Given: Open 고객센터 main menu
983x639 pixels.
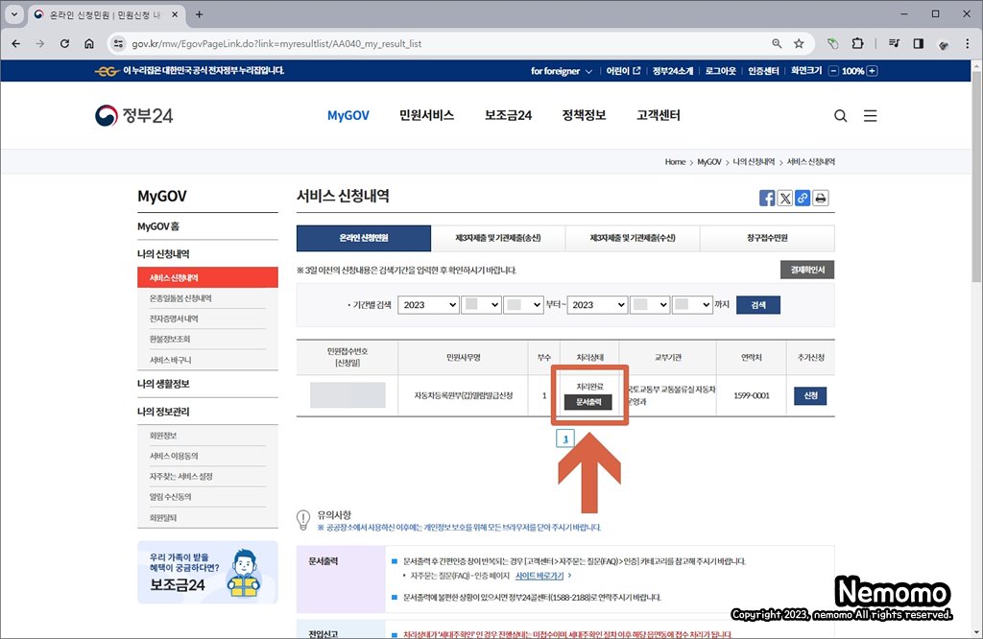Looking at the screenshot, I should 659,115.
